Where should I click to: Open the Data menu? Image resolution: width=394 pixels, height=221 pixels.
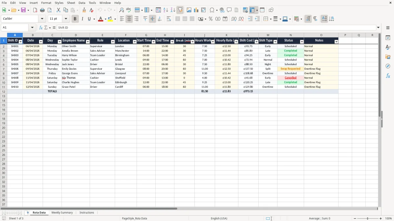click(82, 3)
